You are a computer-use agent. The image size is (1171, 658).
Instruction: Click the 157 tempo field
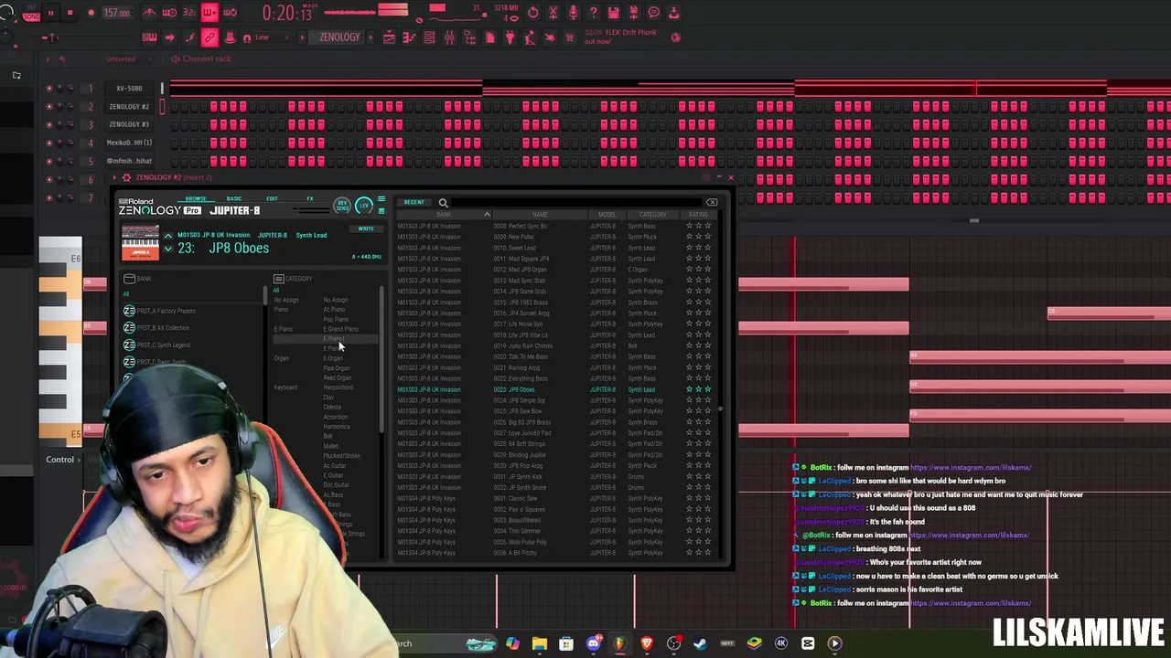pyautogui.click(x=116, y=13)
